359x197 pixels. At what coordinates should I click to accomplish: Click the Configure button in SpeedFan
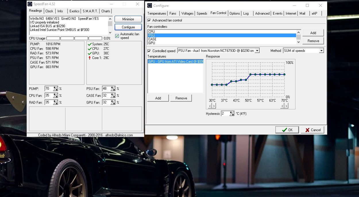[x=128, y=27]
